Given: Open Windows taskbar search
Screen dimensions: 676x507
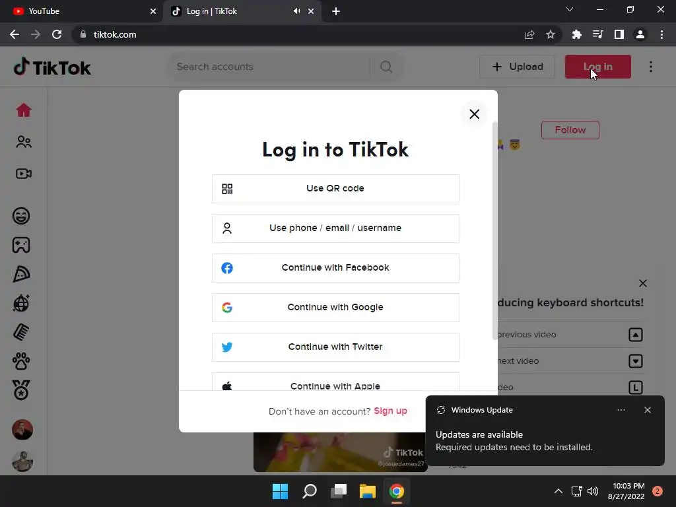Looking at the screenshot, I should [x=310, y=491].
